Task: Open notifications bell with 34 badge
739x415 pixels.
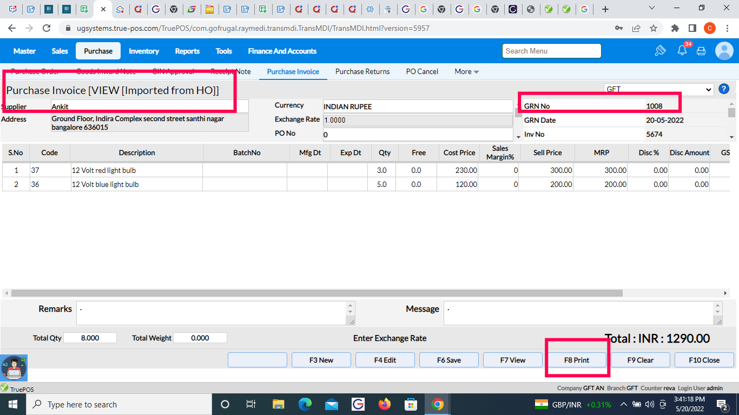Action: 682,51
